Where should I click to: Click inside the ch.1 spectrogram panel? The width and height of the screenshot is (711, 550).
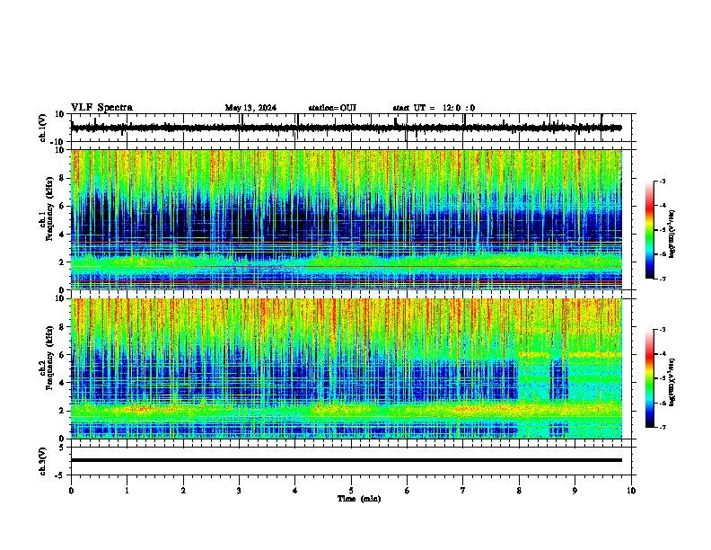pos(347,219)
